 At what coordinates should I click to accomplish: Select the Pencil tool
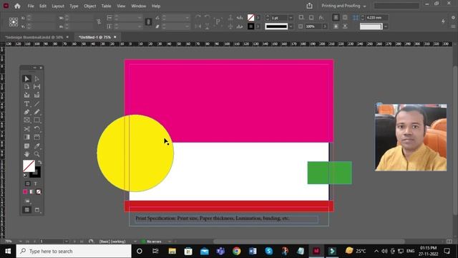pyautogui.click(x=36, y=112)
